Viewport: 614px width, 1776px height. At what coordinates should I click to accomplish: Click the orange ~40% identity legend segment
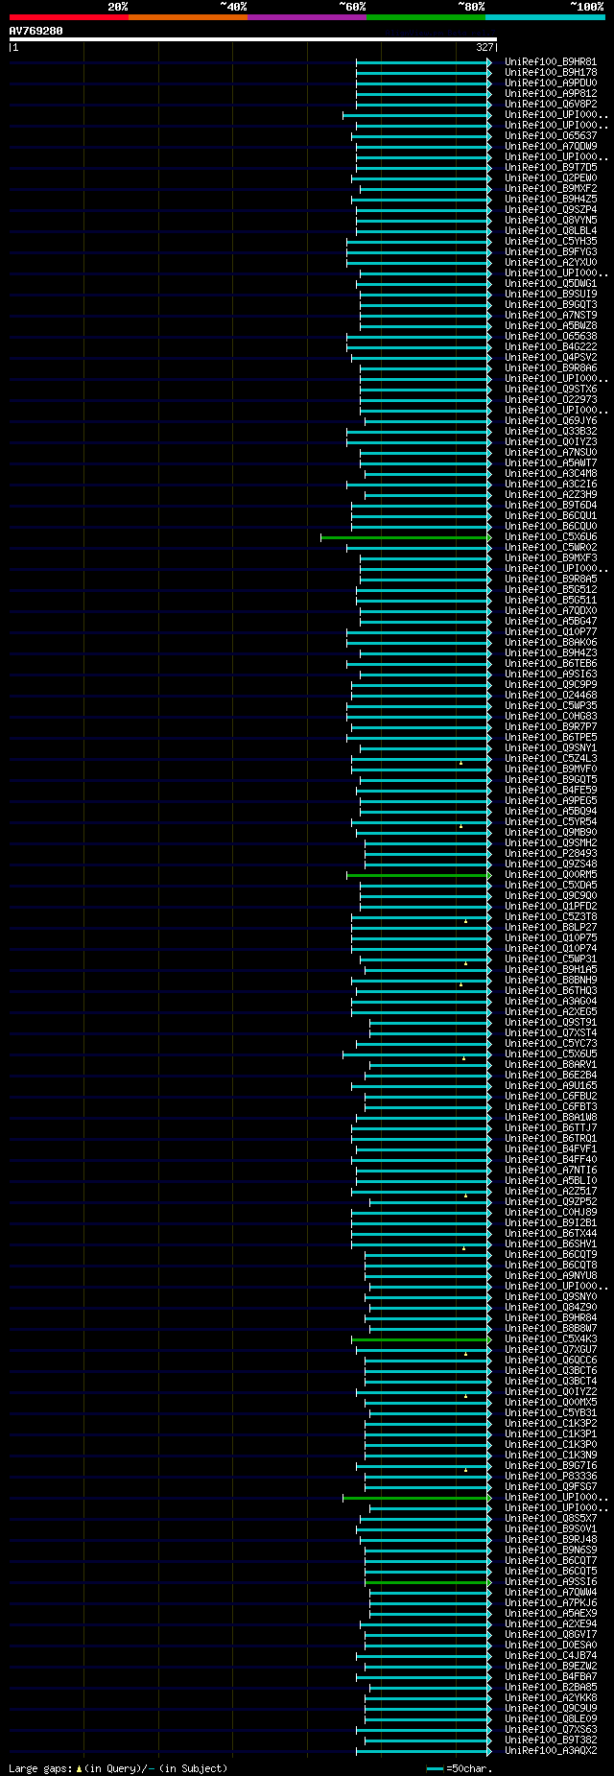188,17
